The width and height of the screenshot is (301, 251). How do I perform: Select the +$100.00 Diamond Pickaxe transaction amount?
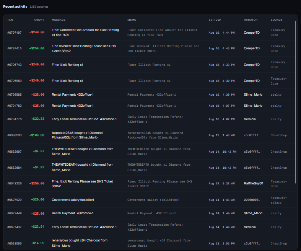point(37,135)
